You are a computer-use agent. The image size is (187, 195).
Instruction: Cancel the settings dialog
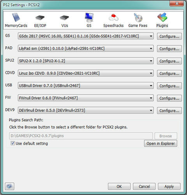(x=144, y=186)
